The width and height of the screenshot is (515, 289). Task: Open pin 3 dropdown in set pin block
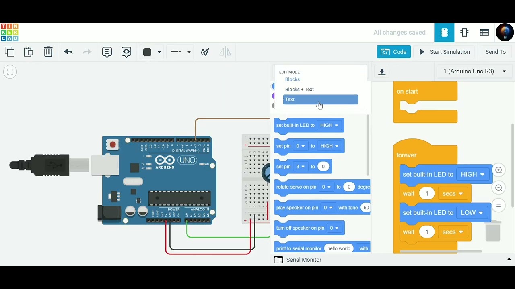[301, 166]
